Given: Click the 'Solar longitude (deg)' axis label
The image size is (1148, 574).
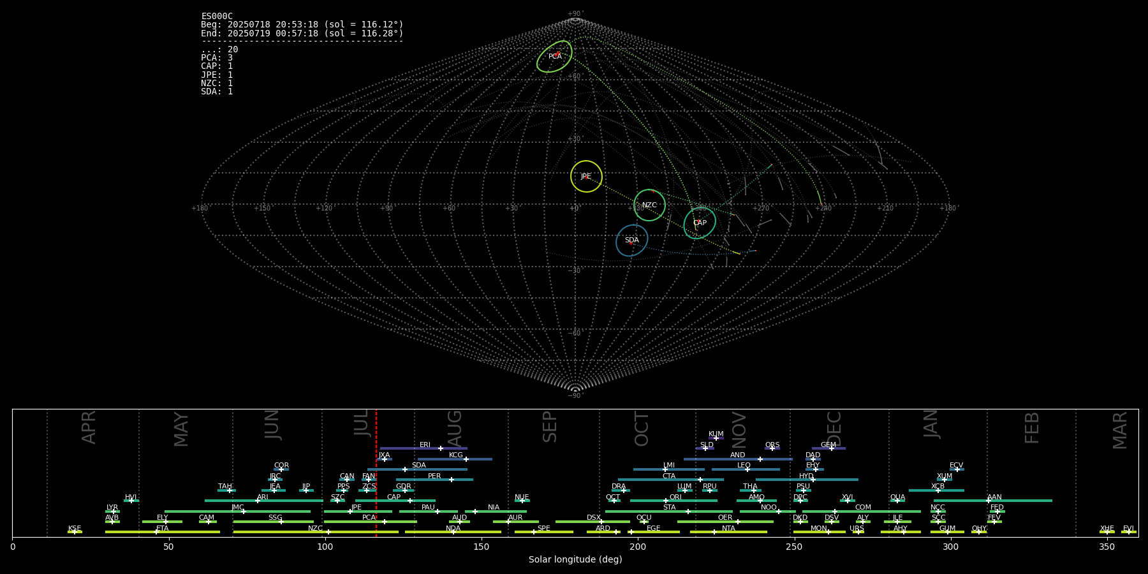Looking at the screenshot, I should (x=575, y=559).
